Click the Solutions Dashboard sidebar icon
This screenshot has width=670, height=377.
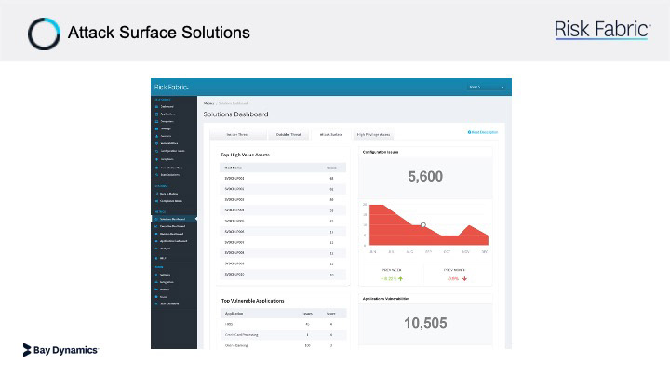tap(156, 219)
